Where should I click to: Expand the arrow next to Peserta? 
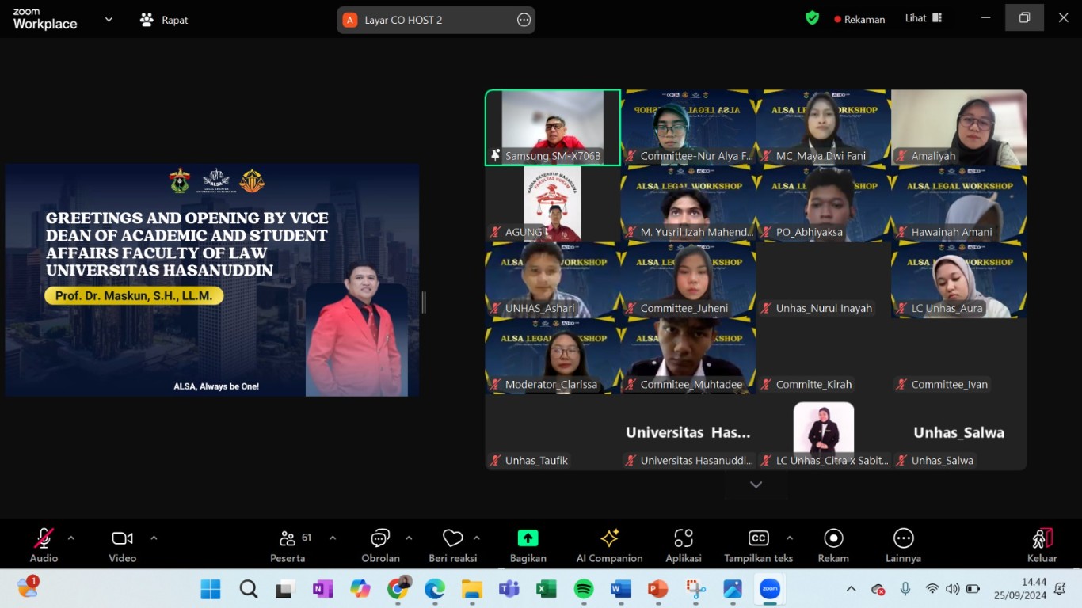point(333,538)
